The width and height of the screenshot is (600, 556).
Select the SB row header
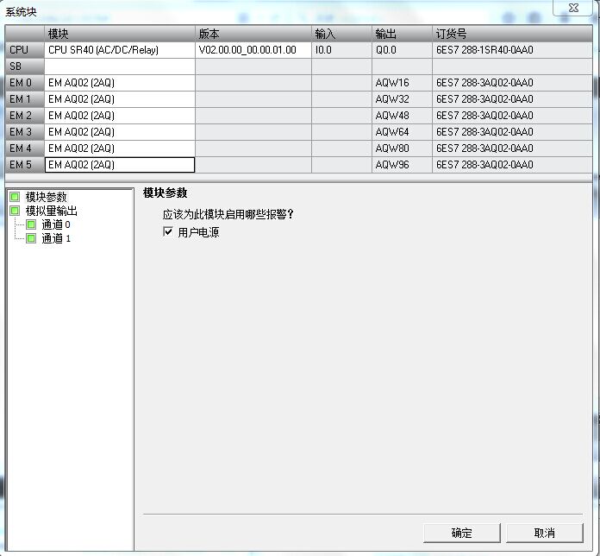pos(25,66)
